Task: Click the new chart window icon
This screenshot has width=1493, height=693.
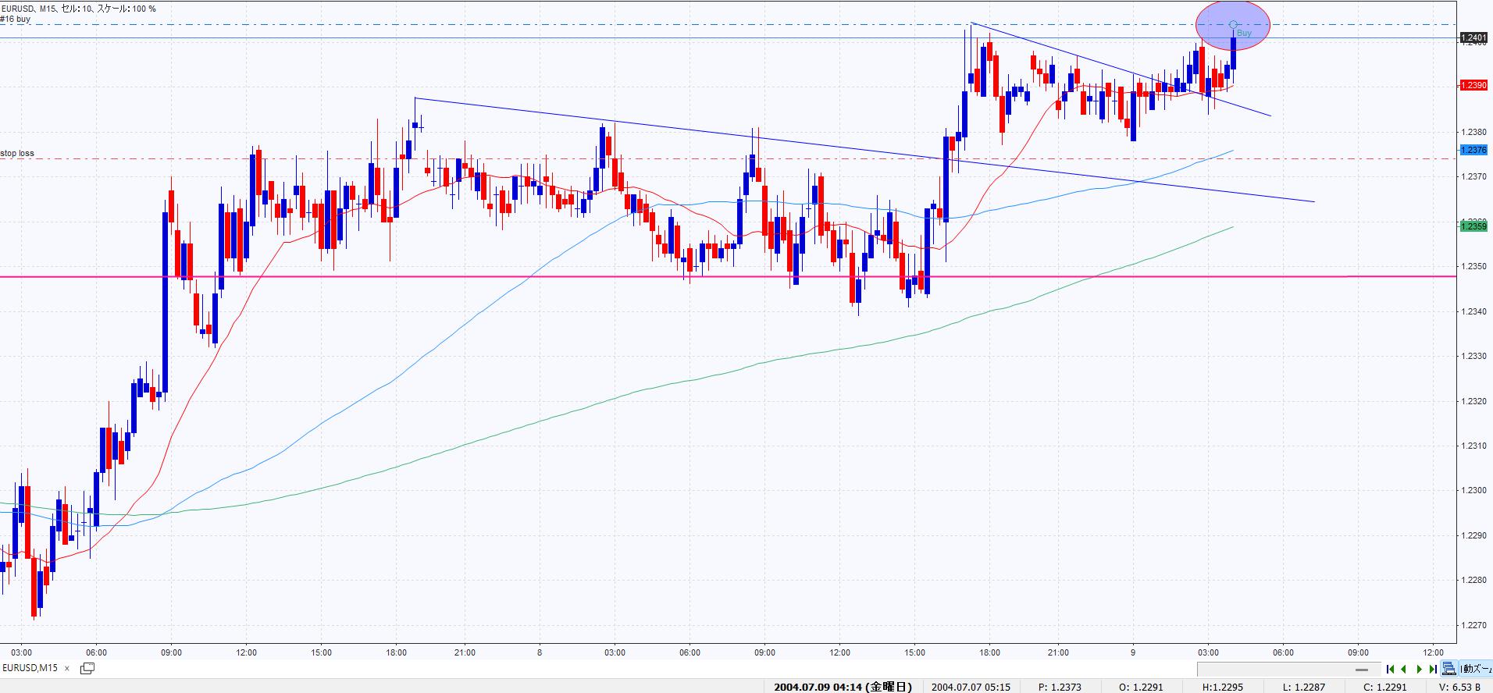Action: point(87,668)
